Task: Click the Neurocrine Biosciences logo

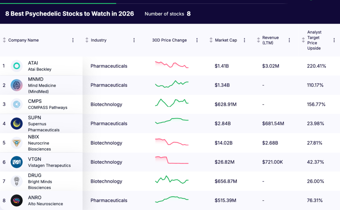Action: tap(16, 143)
